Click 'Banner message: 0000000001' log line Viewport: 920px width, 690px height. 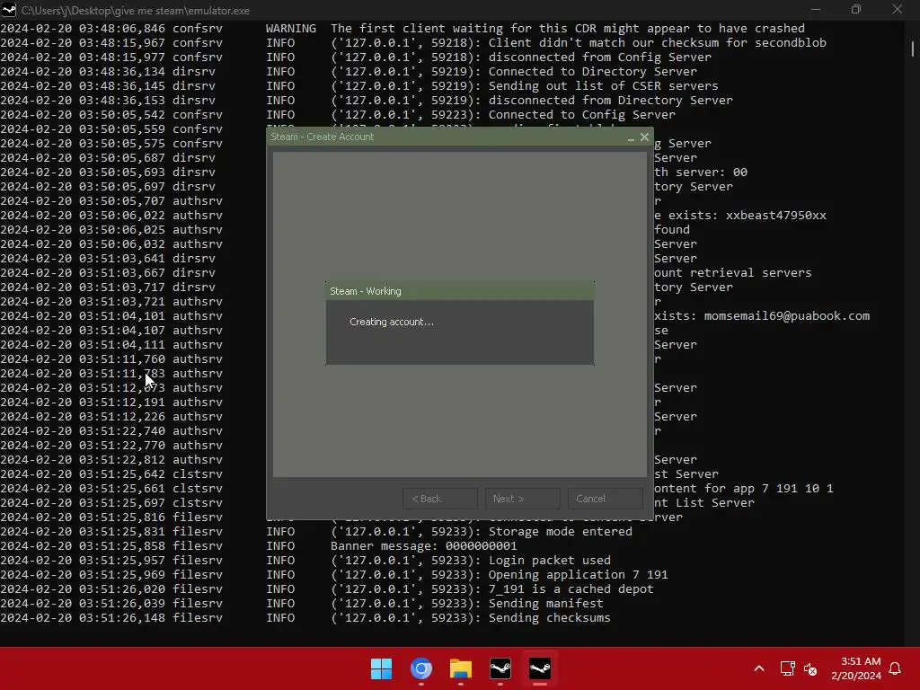pos(424,545)
